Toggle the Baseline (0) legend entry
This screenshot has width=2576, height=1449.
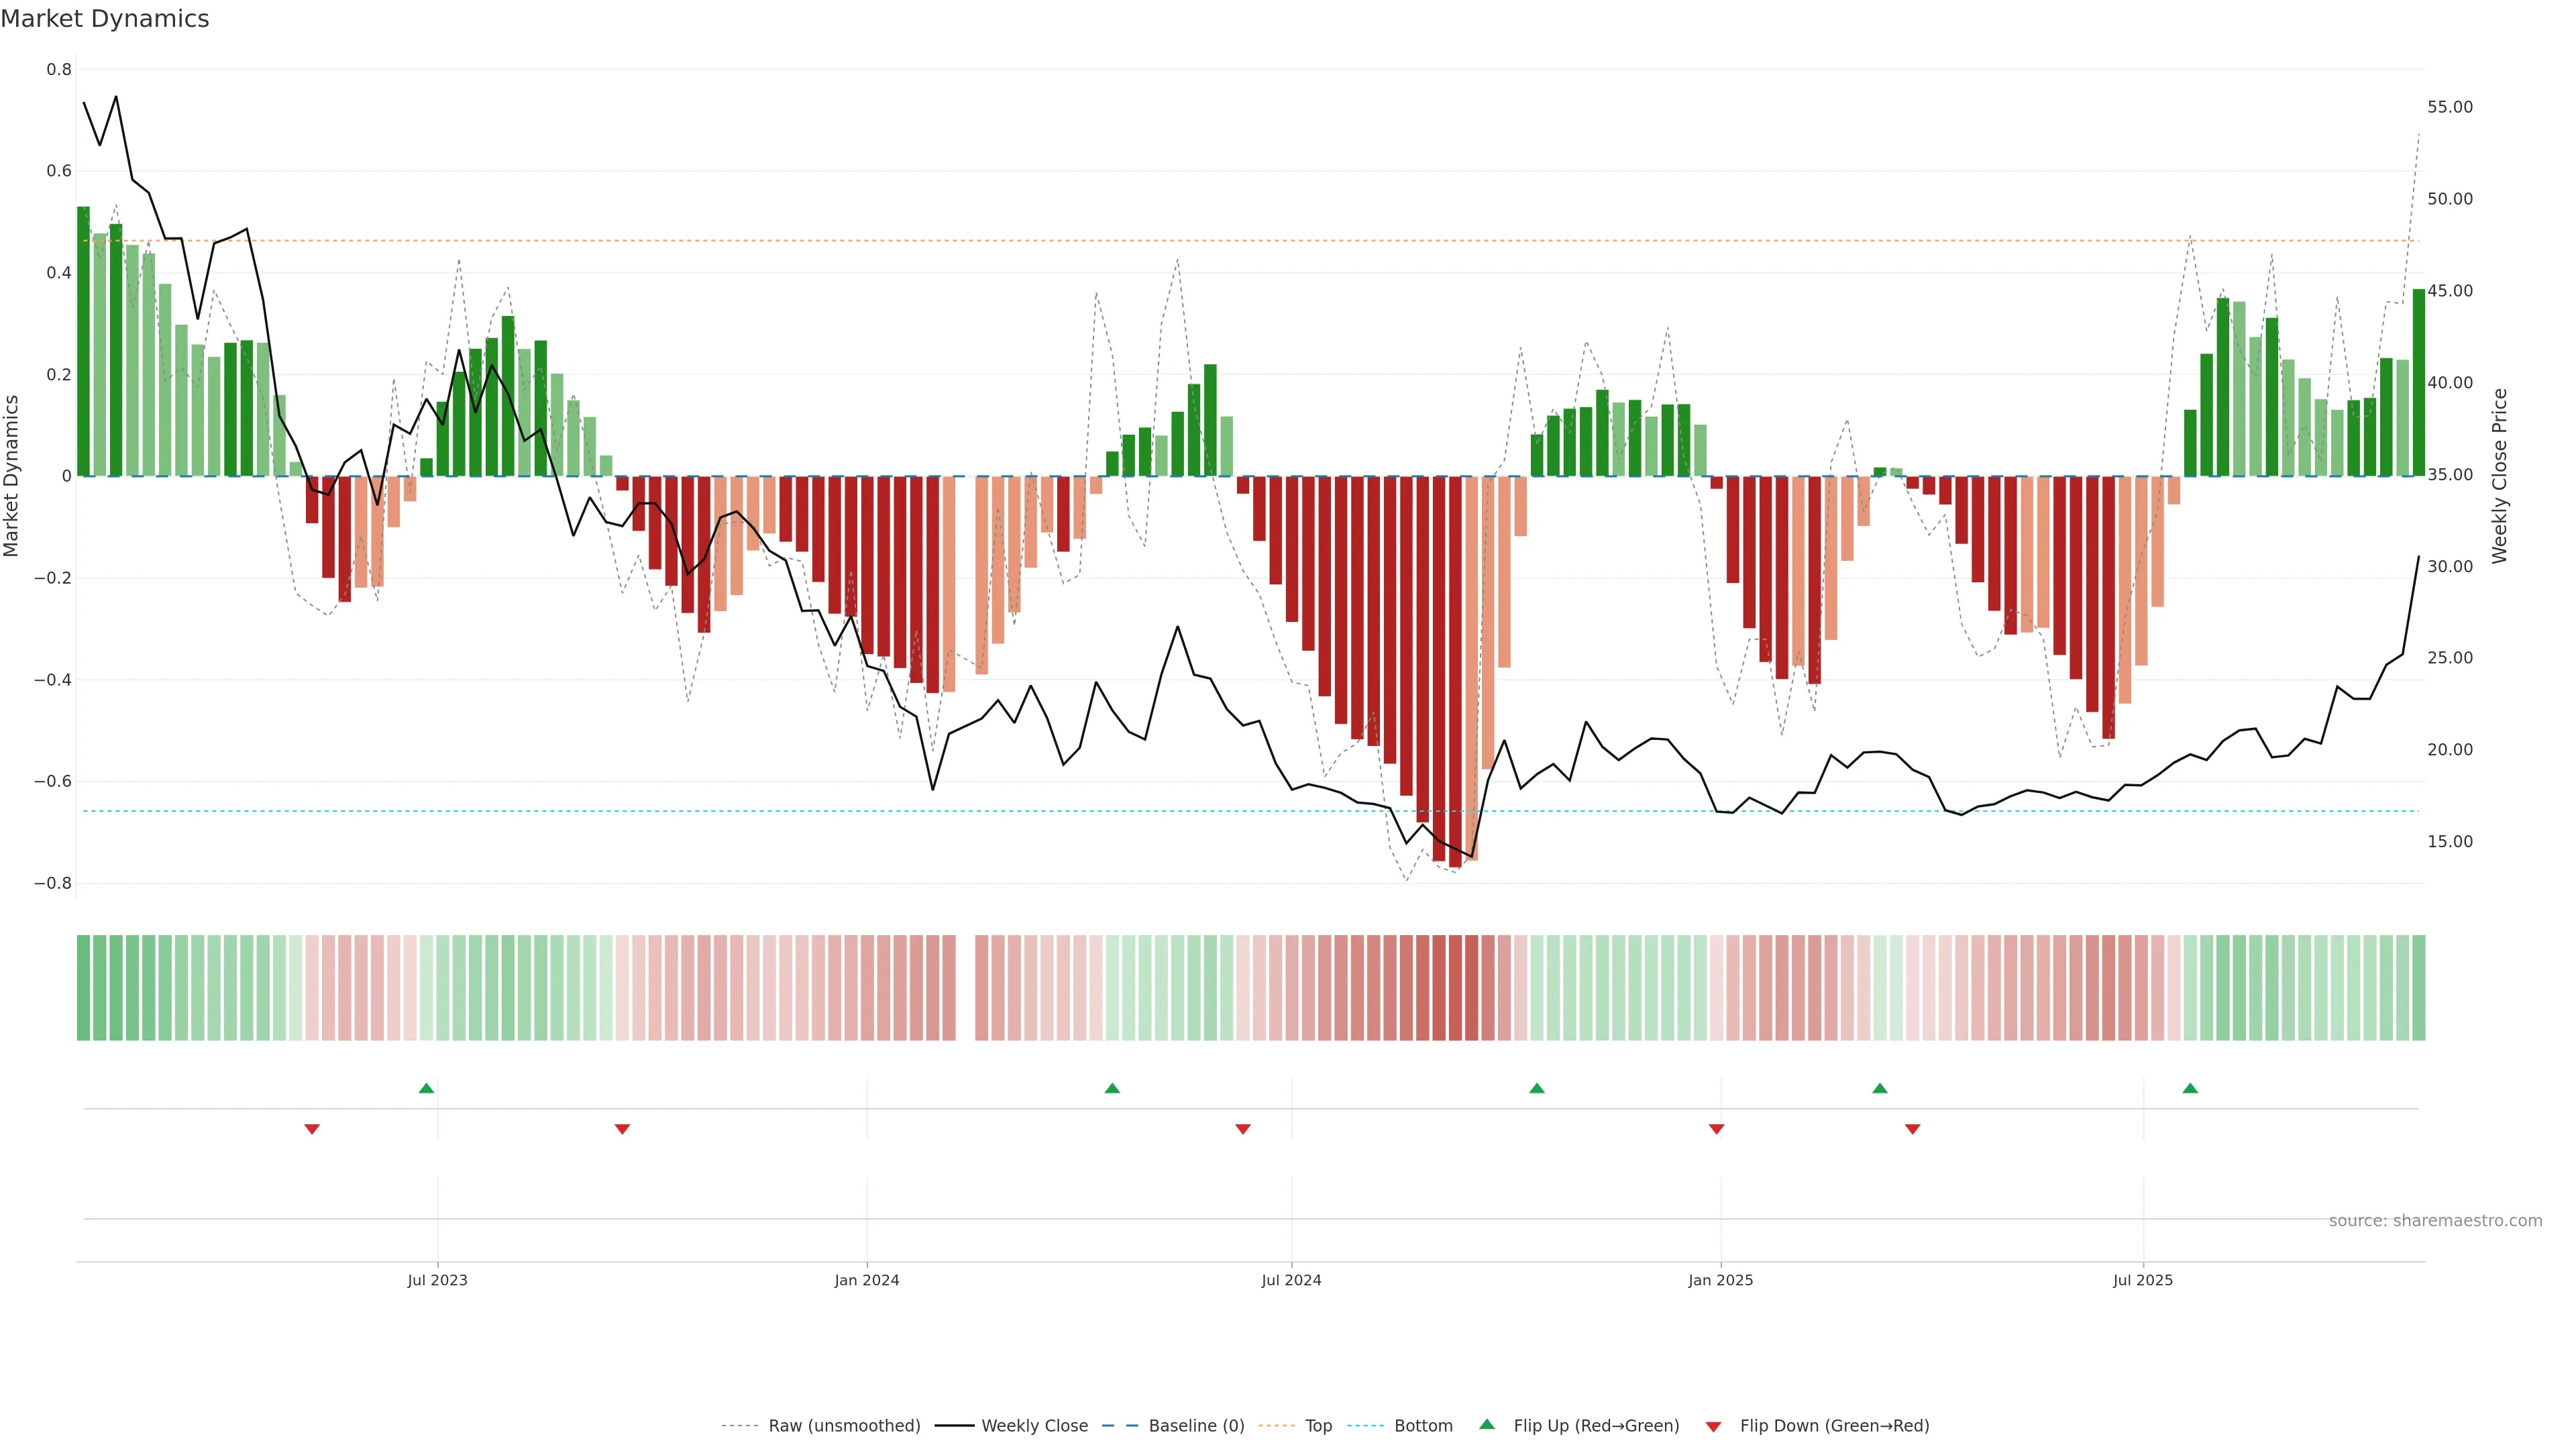coord(1196,1426)
